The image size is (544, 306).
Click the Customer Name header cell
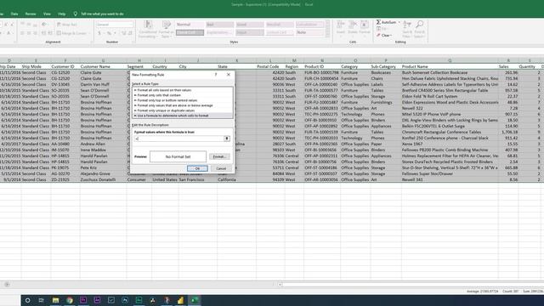click(104, 66)
